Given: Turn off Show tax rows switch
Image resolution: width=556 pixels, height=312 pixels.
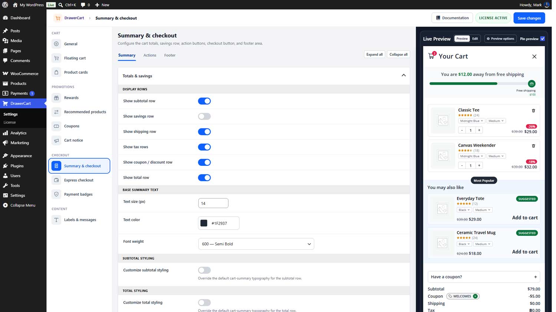Looking at the screenshot, I should 204,147.
